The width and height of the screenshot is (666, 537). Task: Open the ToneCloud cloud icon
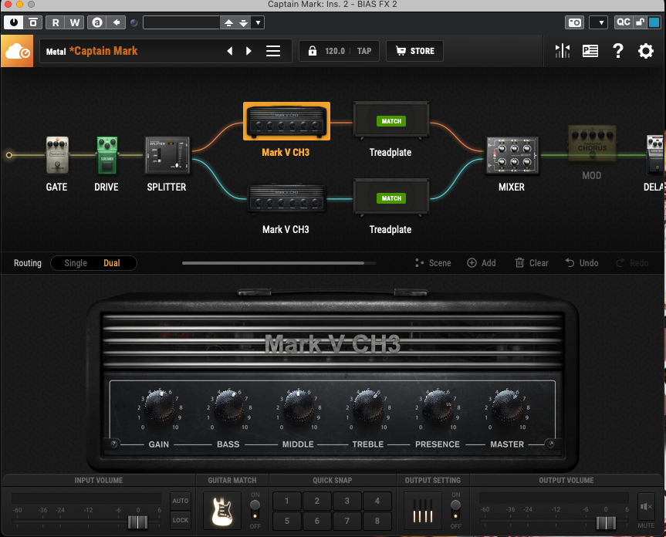tap(17, 51)
